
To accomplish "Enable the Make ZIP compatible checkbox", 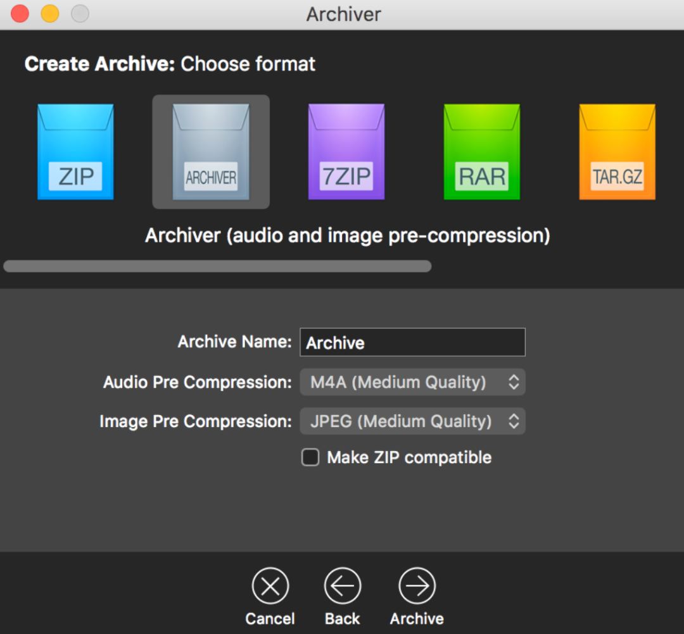I will tap(310, 457).
